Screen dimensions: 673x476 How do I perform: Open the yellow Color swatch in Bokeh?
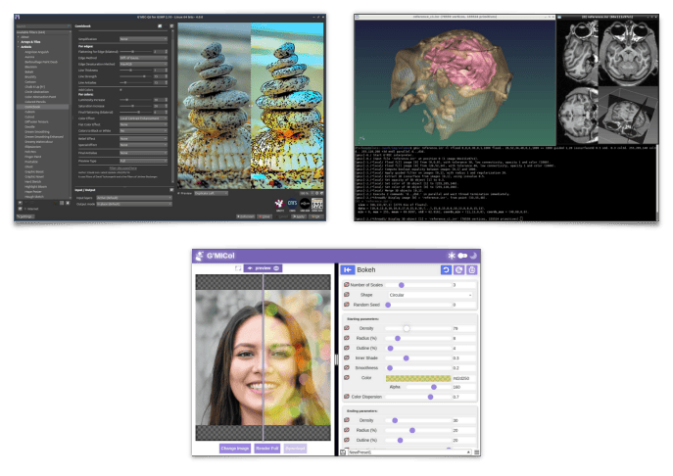click(418, 378)
